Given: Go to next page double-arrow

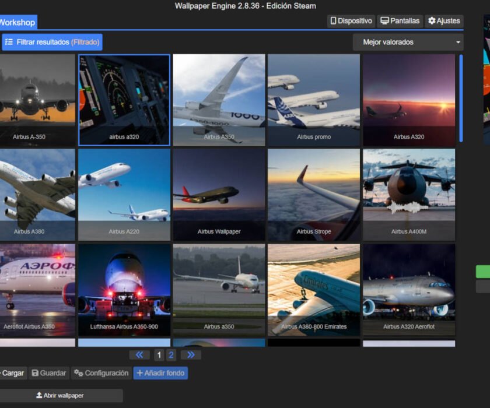Looking at the screenshot, I should [x=191, y=355].
